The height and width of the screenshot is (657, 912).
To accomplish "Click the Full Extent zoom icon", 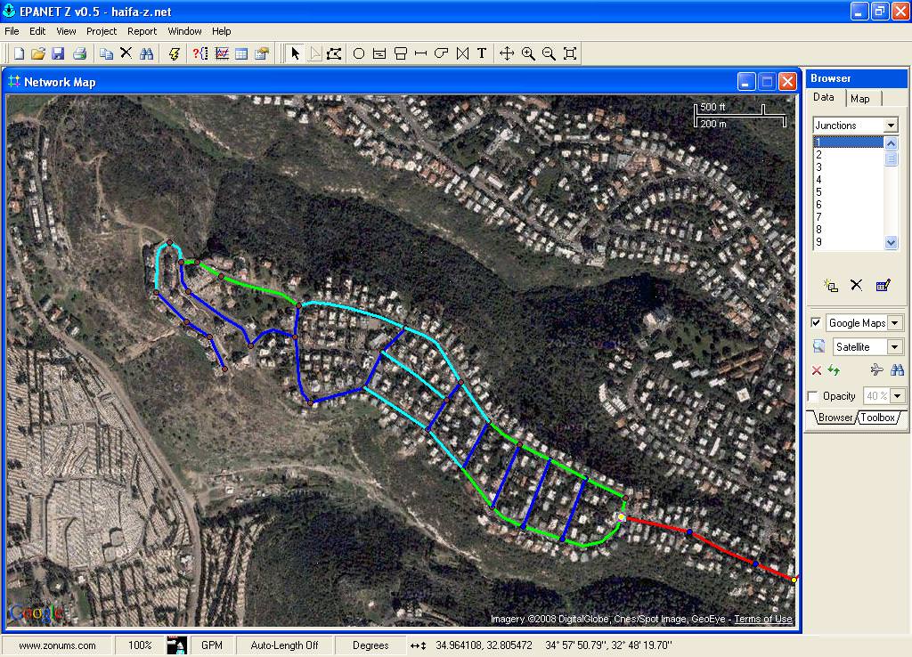I will pyautogui.click(x=570, y=54).
